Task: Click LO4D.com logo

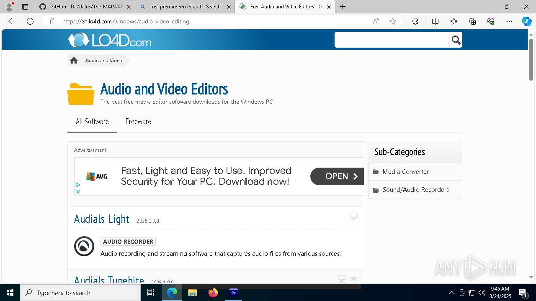Action: click(x=110, y=40)
